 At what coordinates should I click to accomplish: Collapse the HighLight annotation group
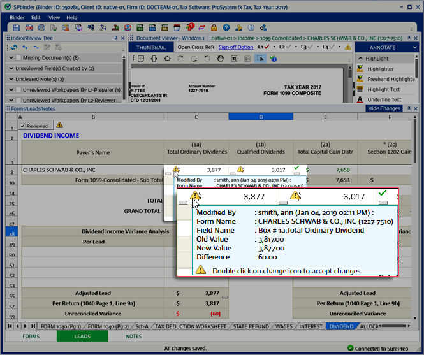(360, 59)
